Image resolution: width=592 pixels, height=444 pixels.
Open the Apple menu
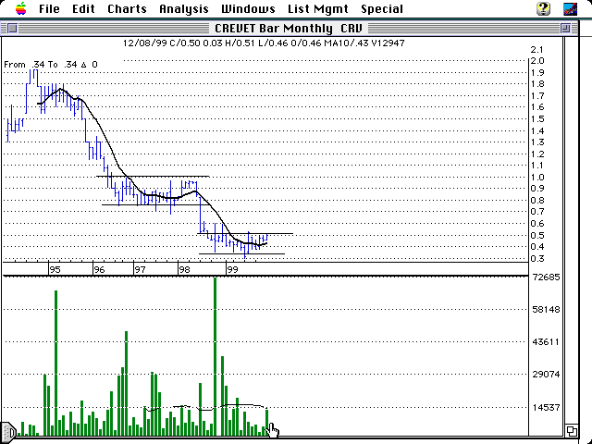point(21,8)
